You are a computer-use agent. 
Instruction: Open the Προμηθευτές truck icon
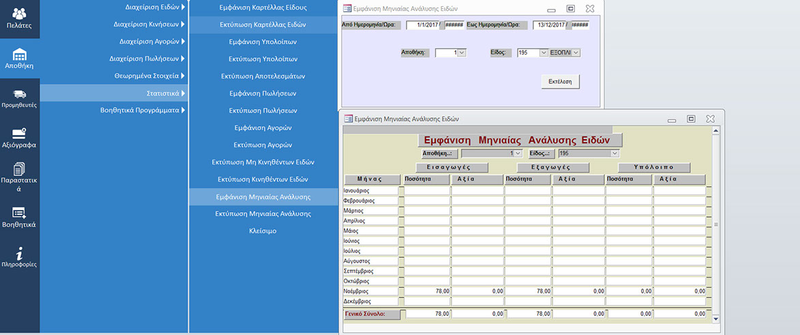(x=20, y=95)
